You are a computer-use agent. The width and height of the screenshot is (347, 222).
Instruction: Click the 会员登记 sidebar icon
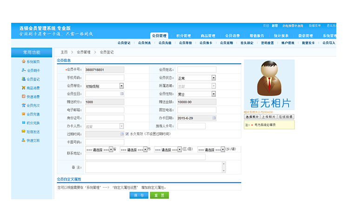point(24,79)
